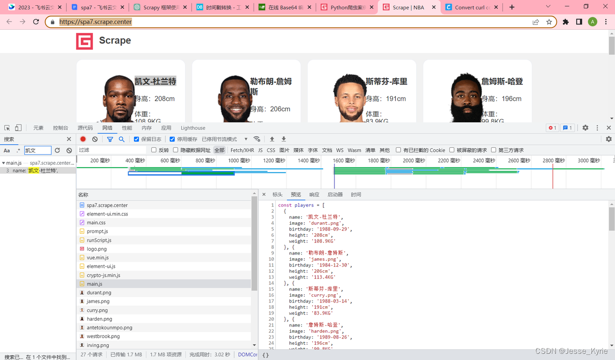Open the green profile avatar
Image resolution: width=615 pixels, height=360 pixels.
(x=593, y=22)
